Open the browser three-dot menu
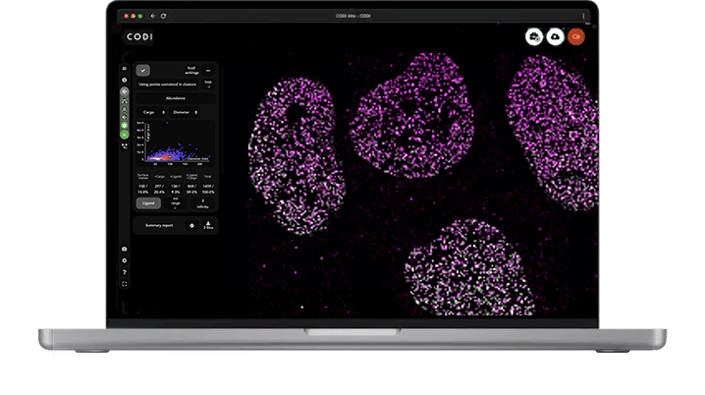This screenshot has height=395, width=705. point(585,16)
